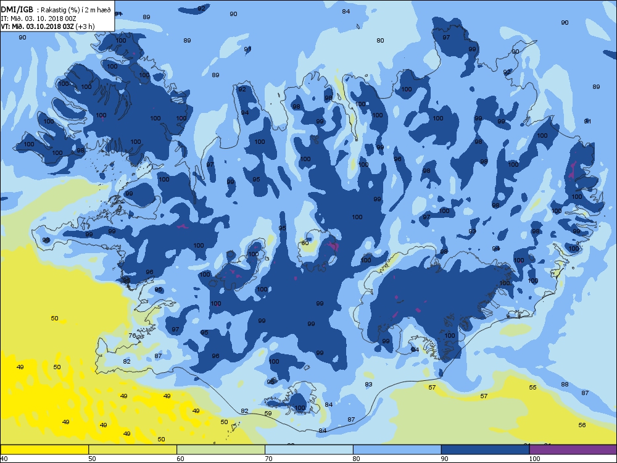The height and width of the screenshot is (463, 617).
Task: Select the medium blue 80–90 legend swatch
Action: [x=397, y=449]
